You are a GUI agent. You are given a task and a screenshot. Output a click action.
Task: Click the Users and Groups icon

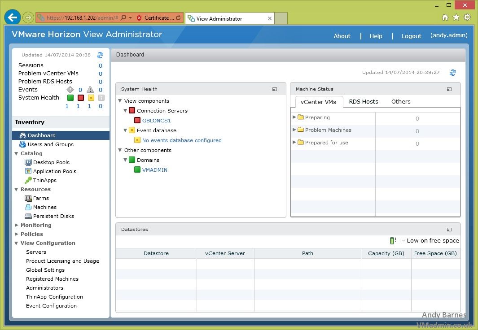coord(22,144)
